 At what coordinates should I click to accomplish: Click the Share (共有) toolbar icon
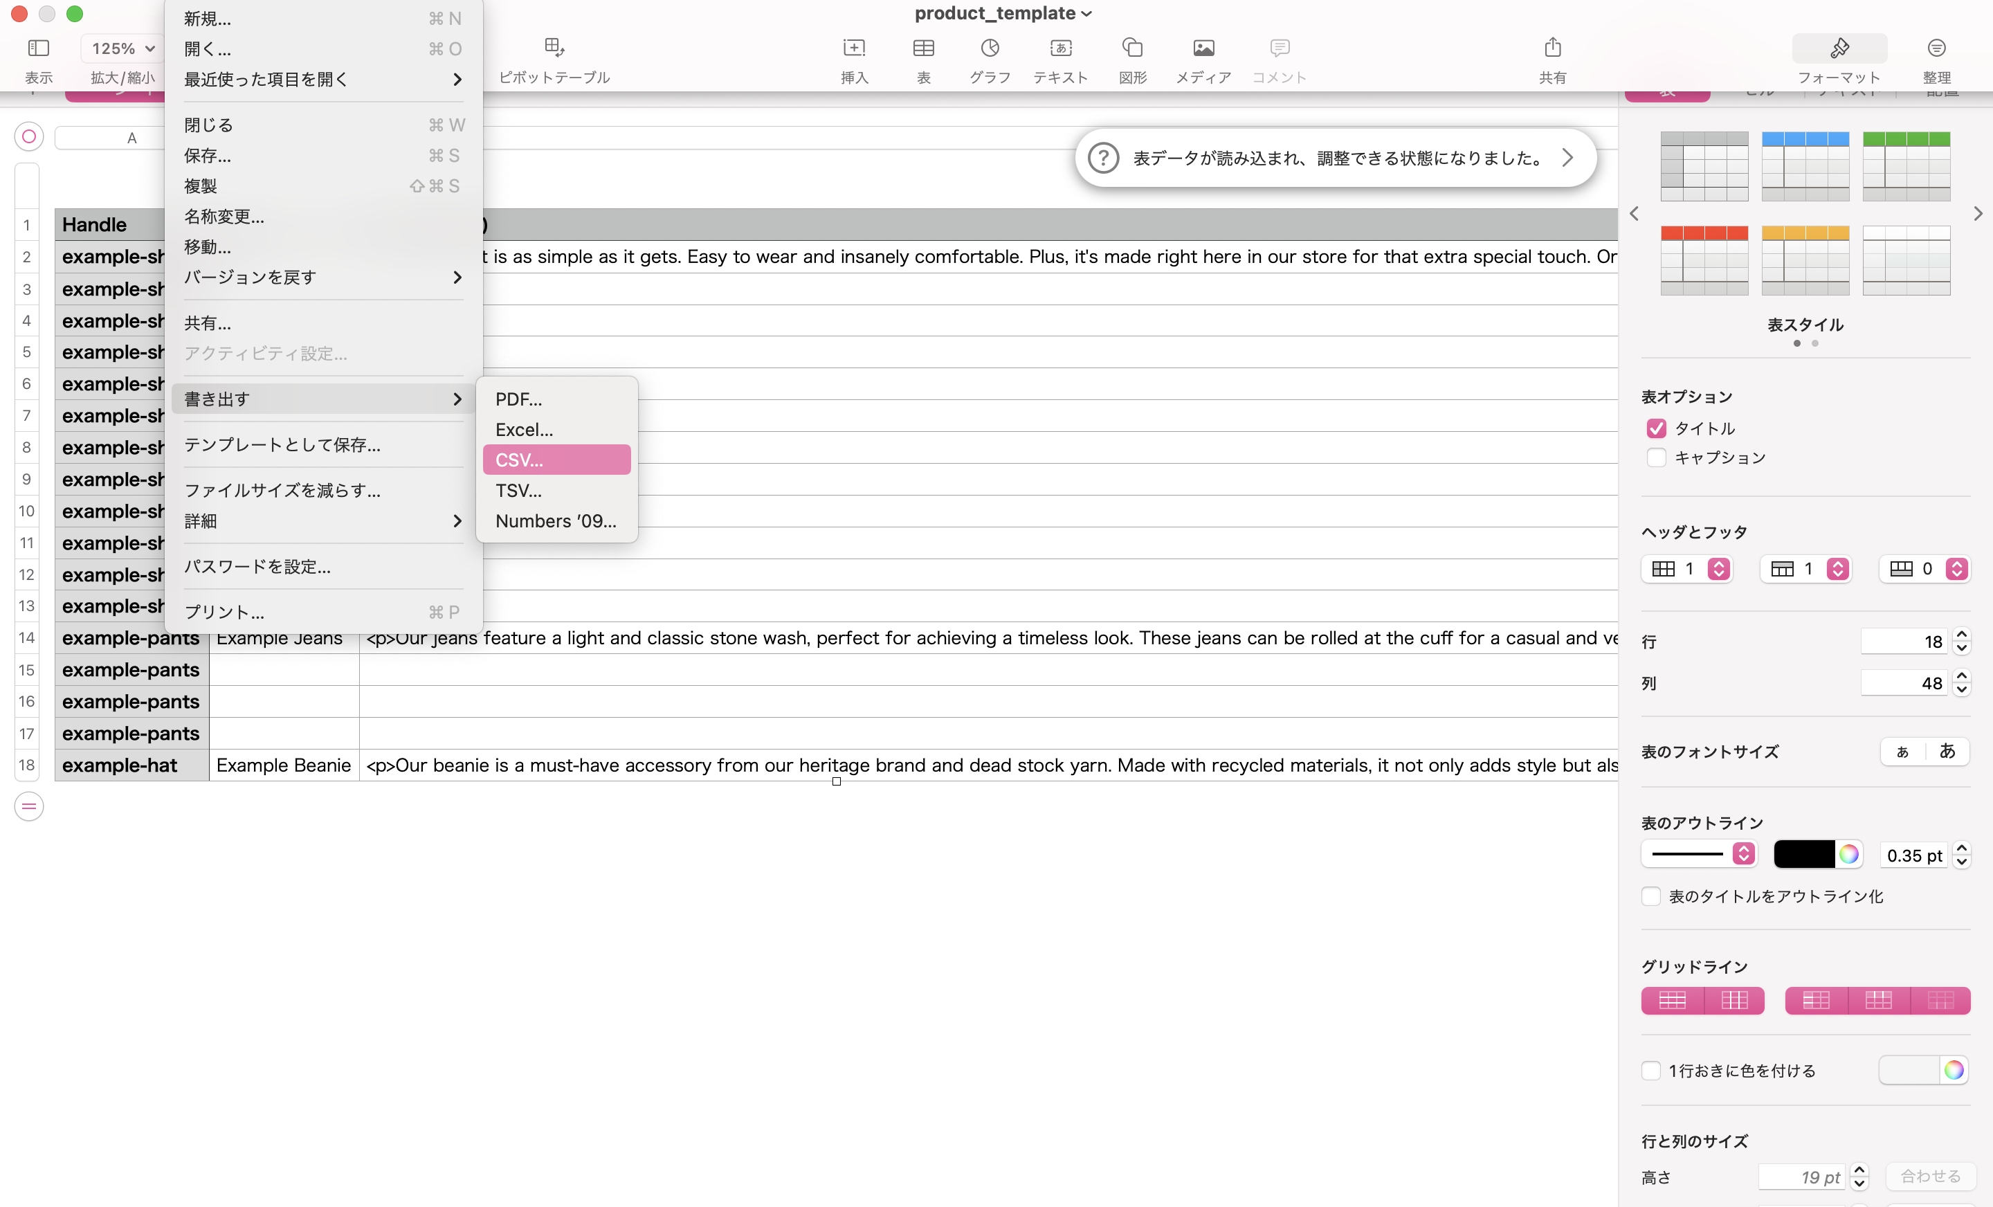point(1552,48)
